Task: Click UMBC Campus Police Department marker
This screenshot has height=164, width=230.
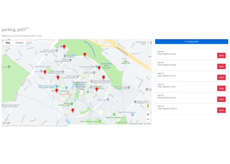Action: pos(63,72)
